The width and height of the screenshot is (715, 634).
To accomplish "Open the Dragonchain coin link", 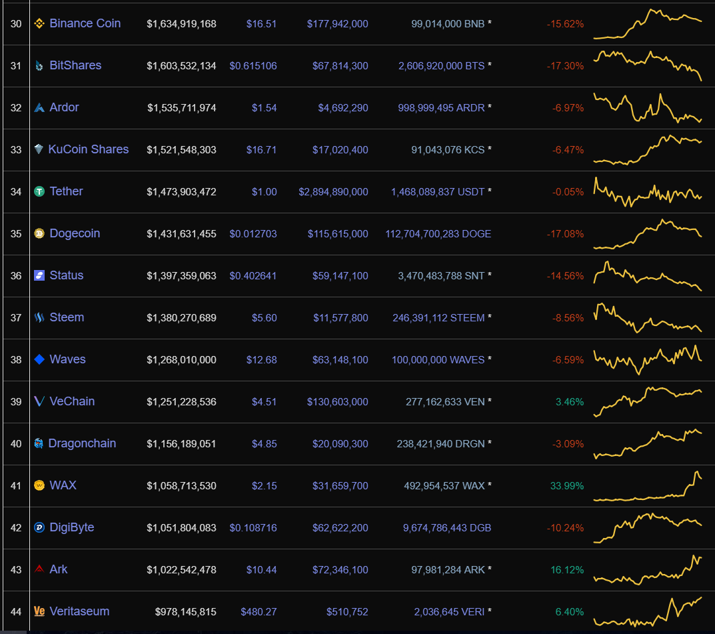I will pos(82,443).
